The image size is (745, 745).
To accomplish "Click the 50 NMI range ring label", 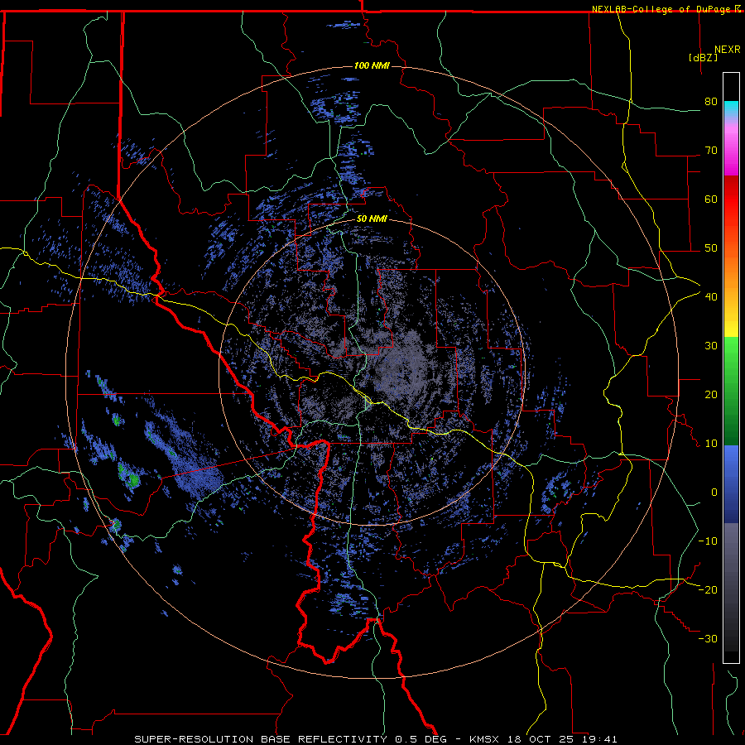I will (372, 219).
